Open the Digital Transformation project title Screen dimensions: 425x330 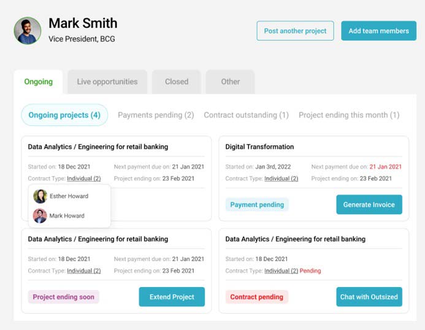tap(259, 147)
